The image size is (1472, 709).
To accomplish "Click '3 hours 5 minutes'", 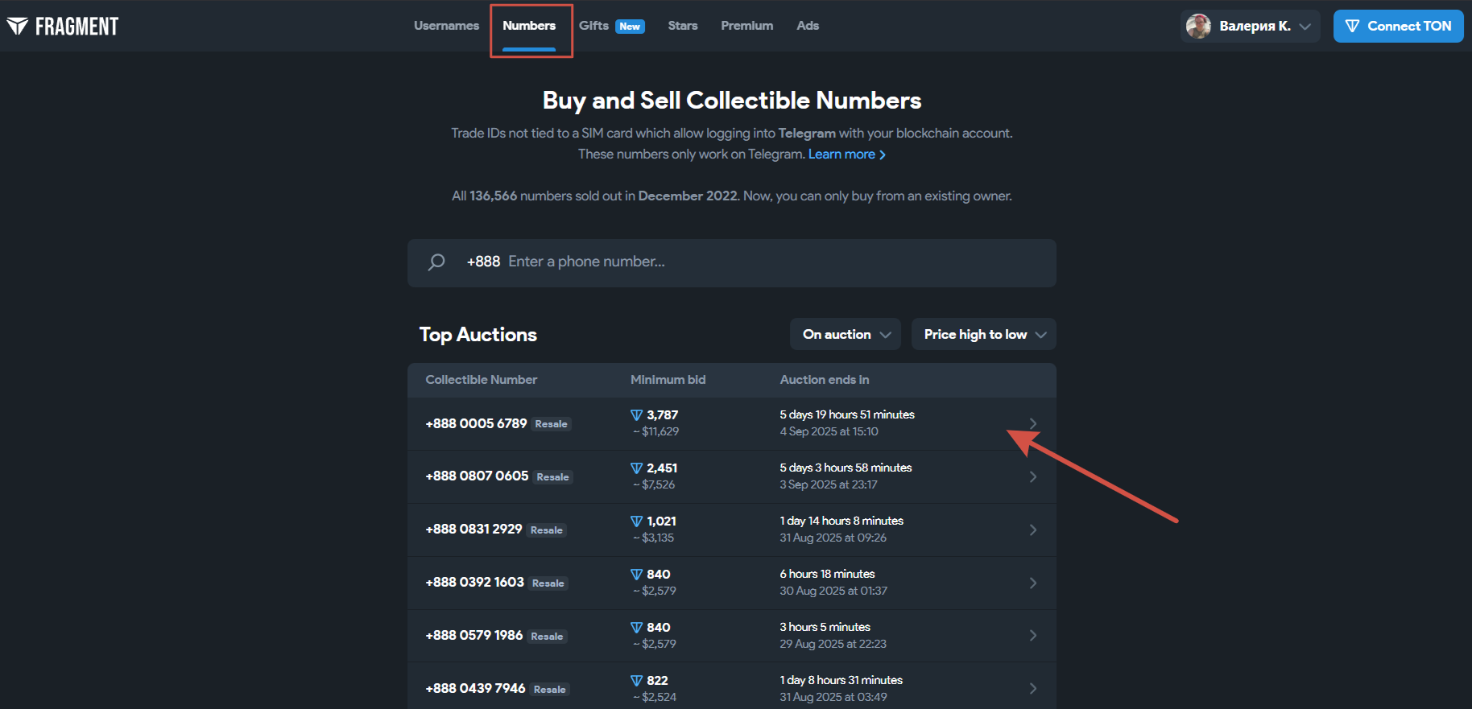I will click(x=825, y=628).
